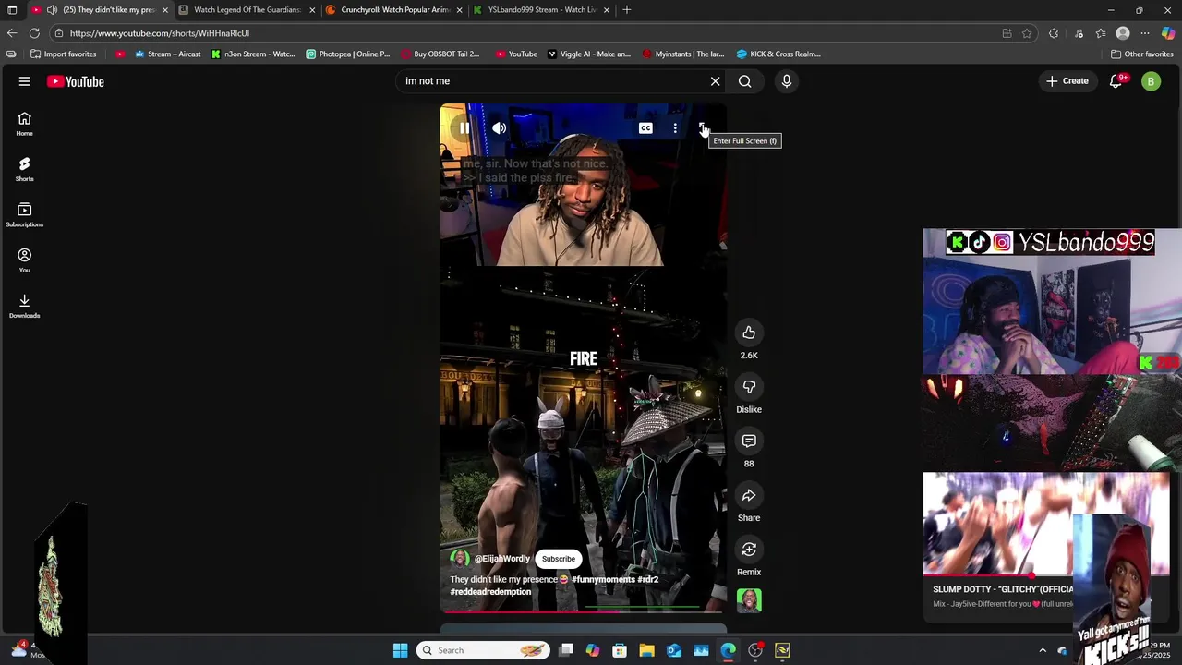Start voice search with microphone
1182x665 pixels.
pyautogui.click(x=787, y=81)
